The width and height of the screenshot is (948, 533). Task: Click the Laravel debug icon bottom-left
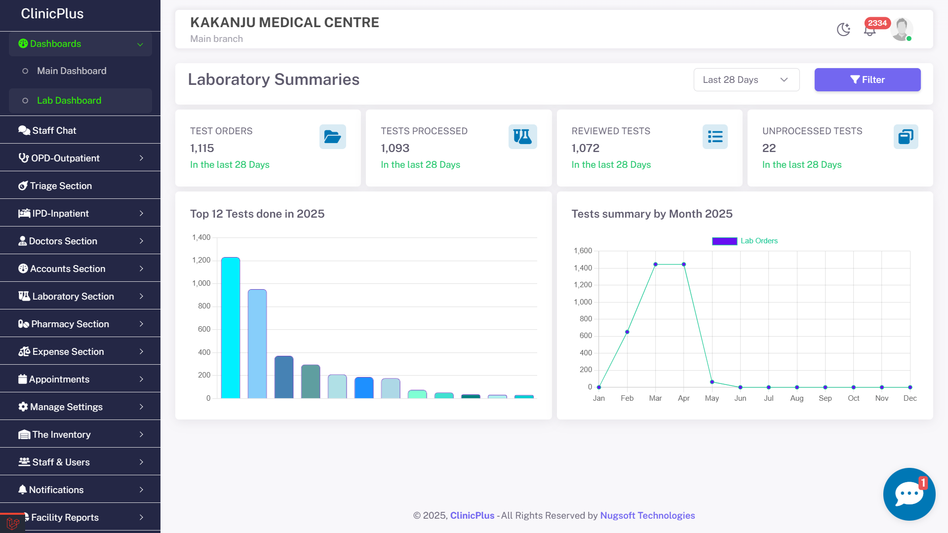coord(12,523)
